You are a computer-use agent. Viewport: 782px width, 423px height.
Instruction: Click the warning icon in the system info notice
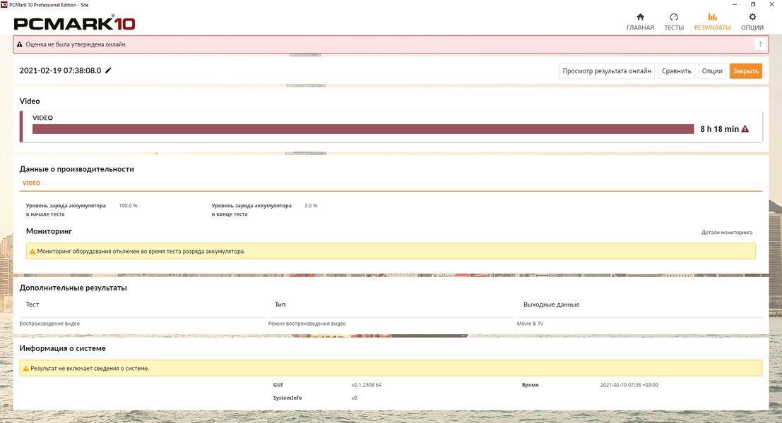pos(26,368)
